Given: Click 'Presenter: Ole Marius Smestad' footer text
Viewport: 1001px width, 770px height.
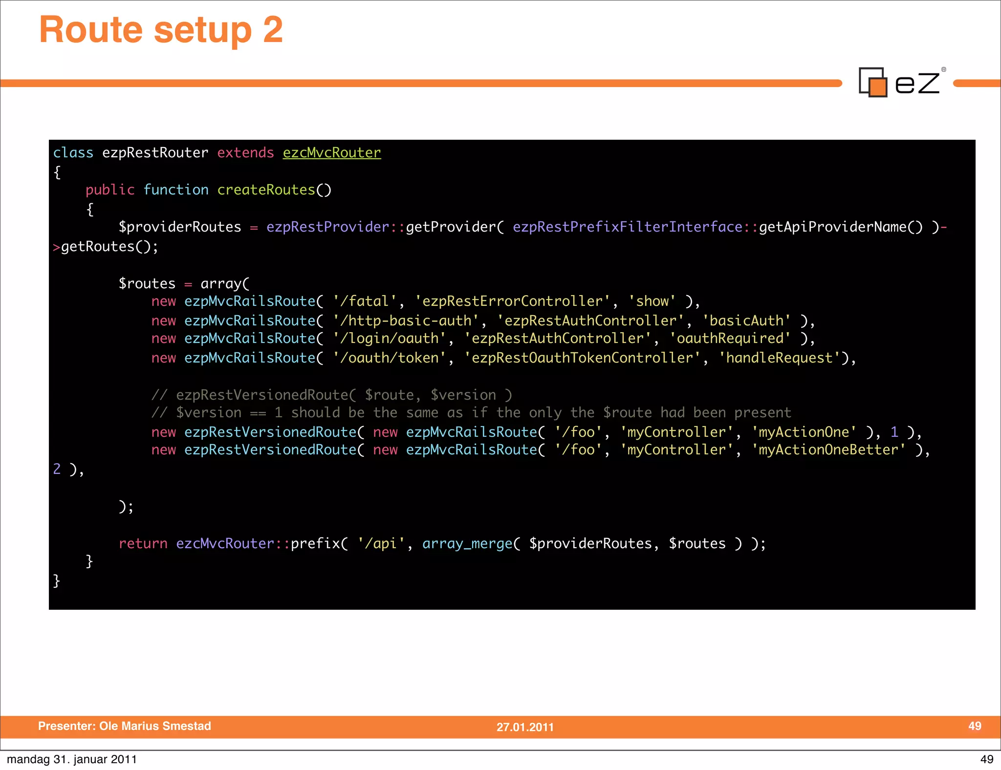Looking at the screenshot, I should coord(125,726).
